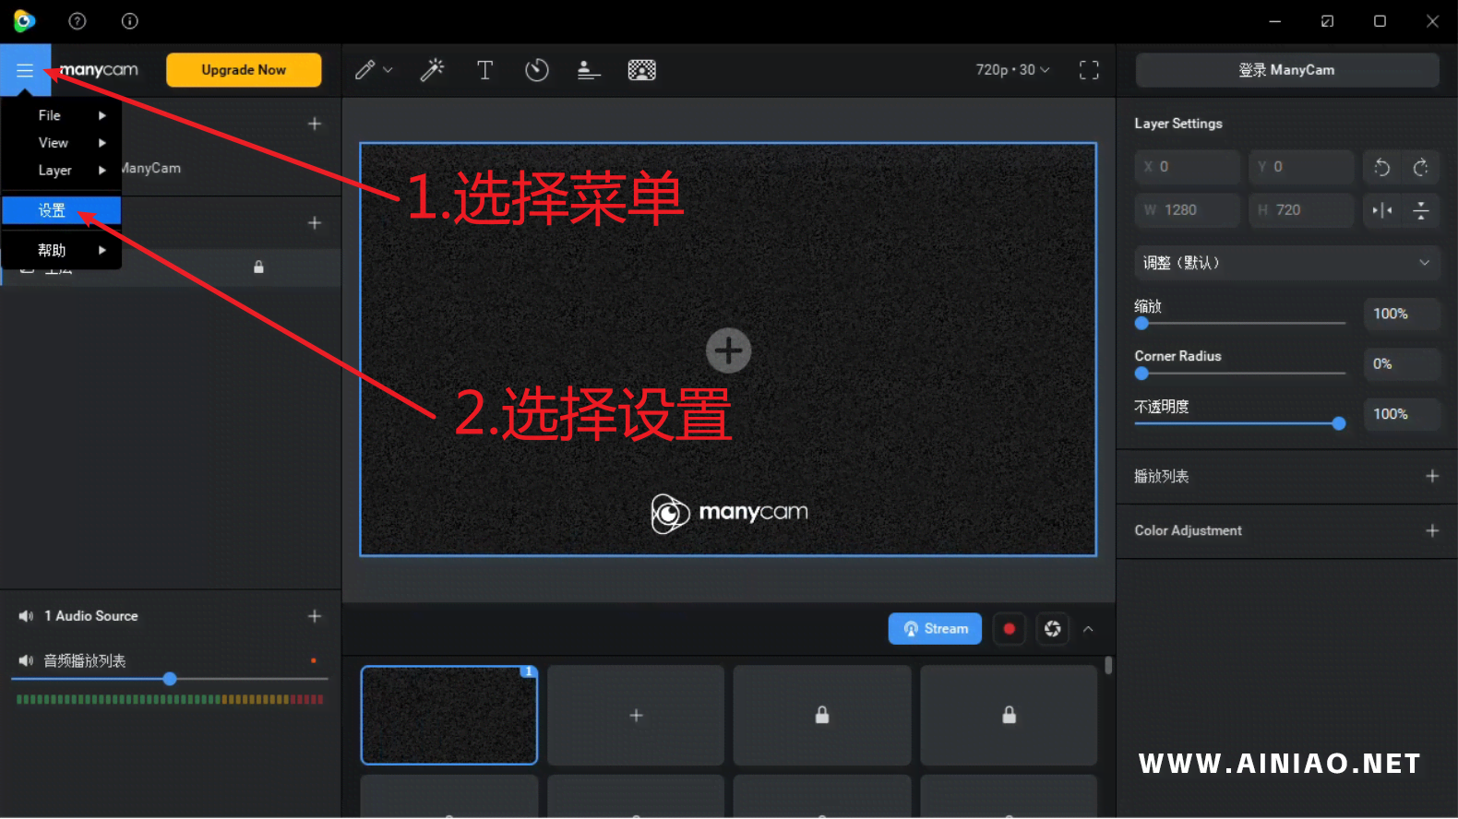Mute the 音频播放列表 speaker

point(26,660)
